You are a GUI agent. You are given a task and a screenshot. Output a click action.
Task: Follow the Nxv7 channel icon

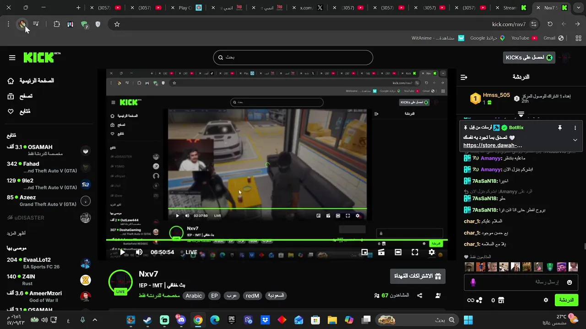click(x=438, y=296)
